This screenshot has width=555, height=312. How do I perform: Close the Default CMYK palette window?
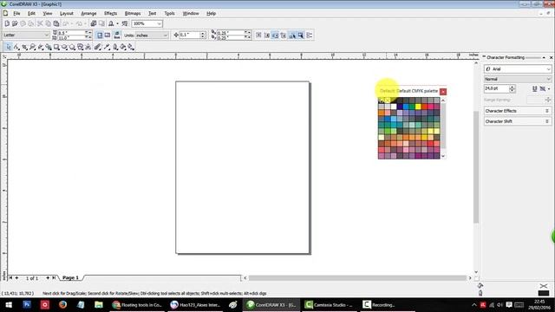(x=443, y=92)
